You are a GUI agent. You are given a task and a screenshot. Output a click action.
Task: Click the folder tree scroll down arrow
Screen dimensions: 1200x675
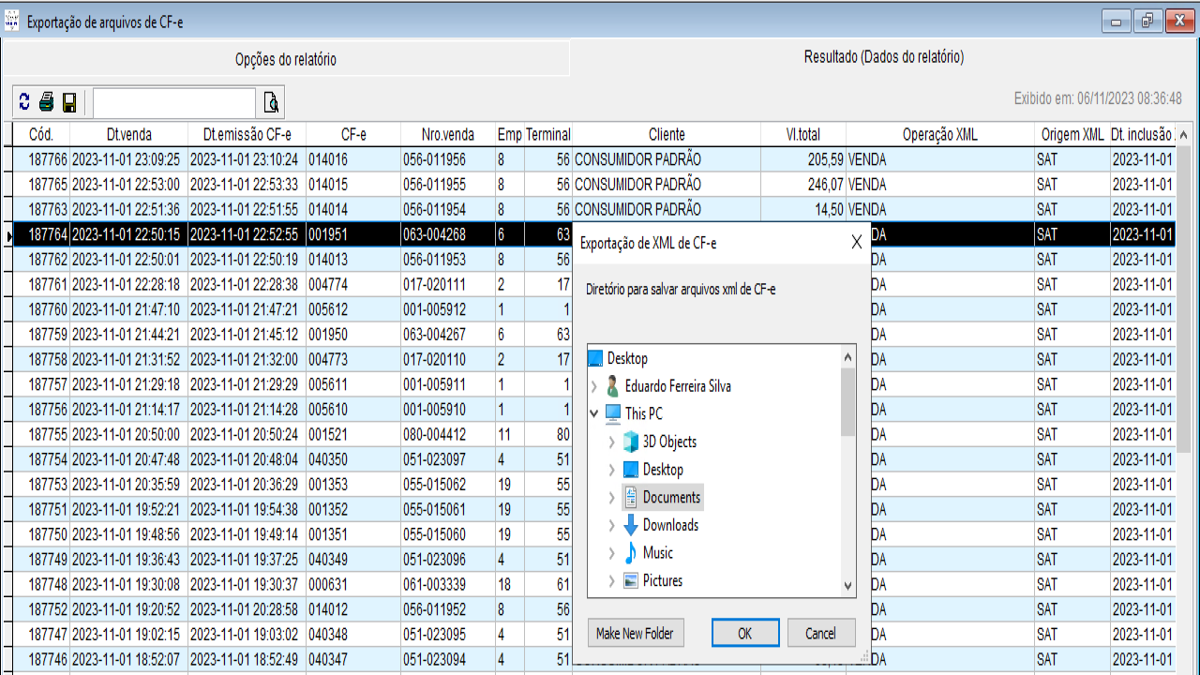(x=847, y=586)
